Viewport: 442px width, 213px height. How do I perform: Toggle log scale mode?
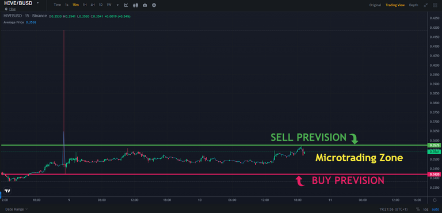[426, 209]
